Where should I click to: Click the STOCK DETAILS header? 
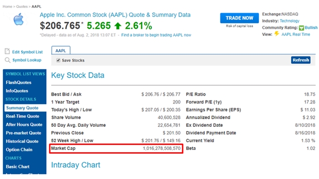[21, 99]
